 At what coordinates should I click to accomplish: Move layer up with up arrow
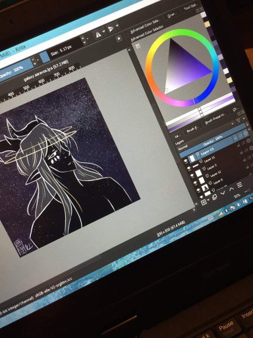(x=231, y=189)
